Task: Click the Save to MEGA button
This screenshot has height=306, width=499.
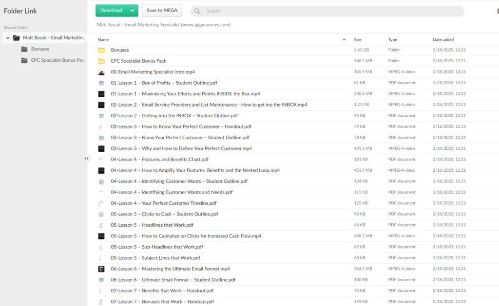Action: point(162,10)
